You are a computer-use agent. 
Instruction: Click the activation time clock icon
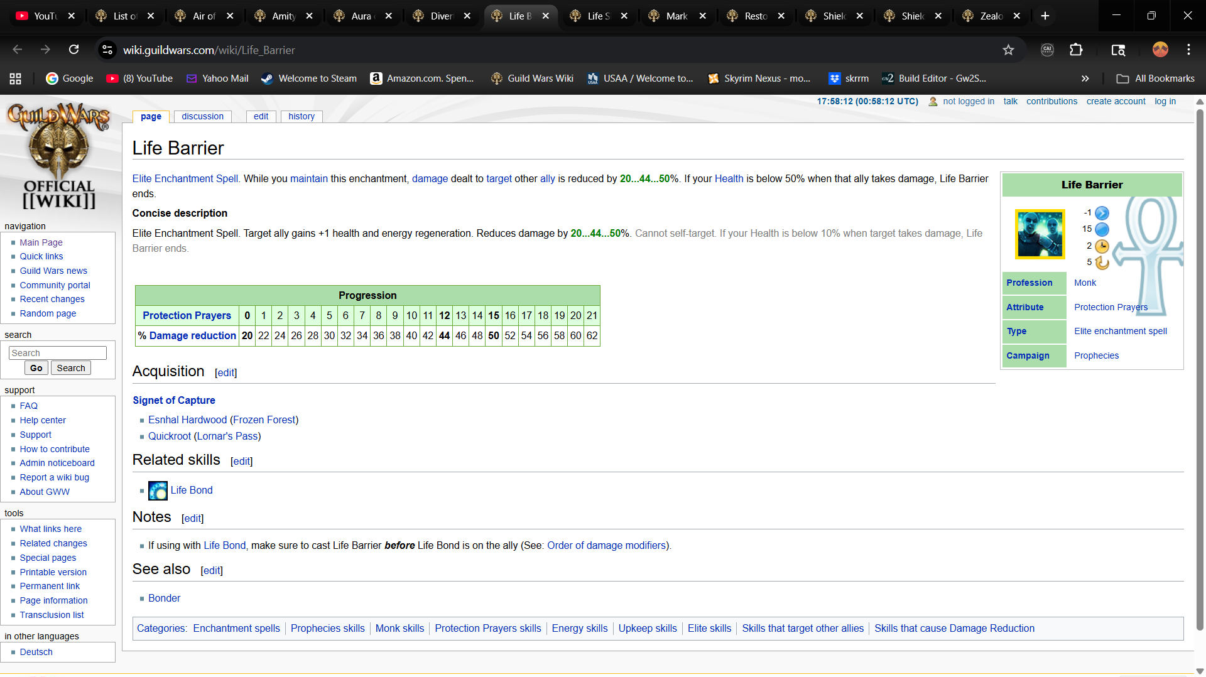[x=1102, y=246]
